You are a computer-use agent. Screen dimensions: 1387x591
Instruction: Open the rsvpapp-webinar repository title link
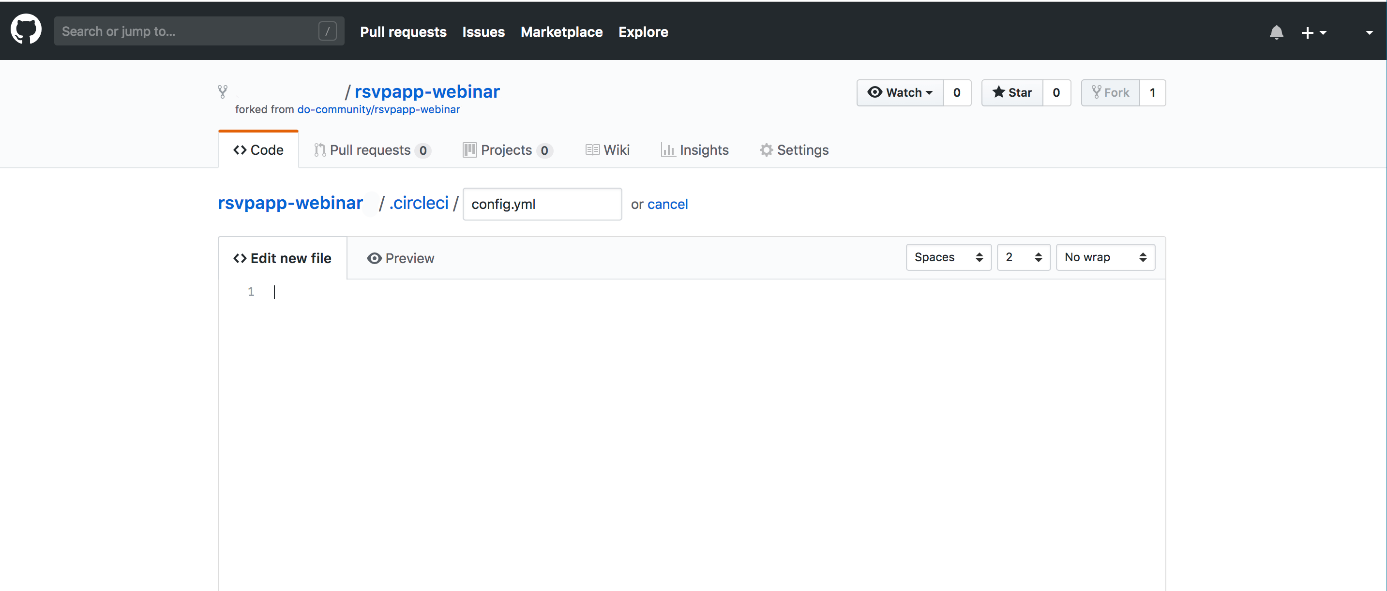tap(427, 91)
